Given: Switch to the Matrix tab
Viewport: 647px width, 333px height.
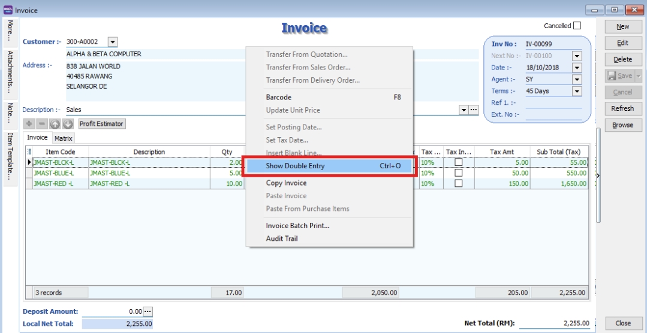Looking at the screenshot, I should coord(64,138).
